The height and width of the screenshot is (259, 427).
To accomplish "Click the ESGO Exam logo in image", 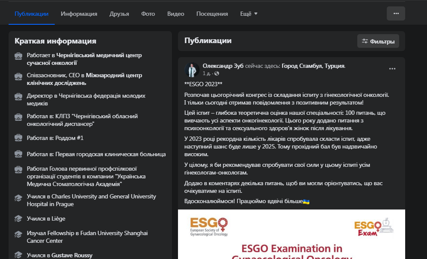I will coord(374,227).
